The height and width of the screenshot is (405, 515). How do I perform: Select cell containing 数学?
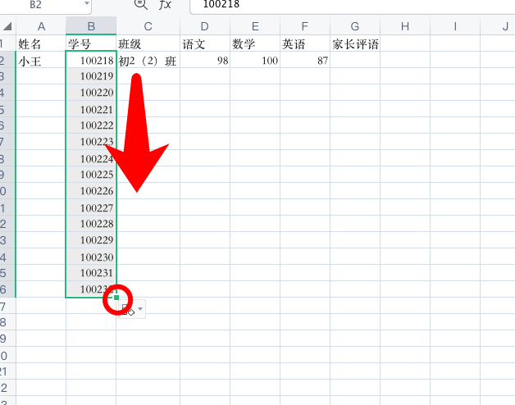coord(255,43)
